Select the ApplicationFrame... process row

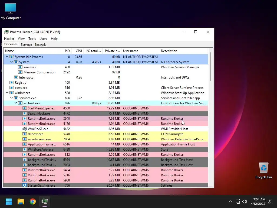(106, 144)
